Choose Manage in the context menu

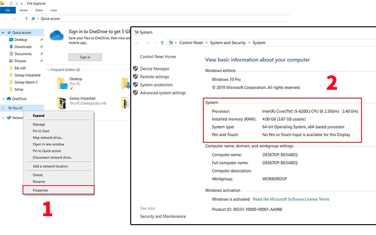(39, 124)
